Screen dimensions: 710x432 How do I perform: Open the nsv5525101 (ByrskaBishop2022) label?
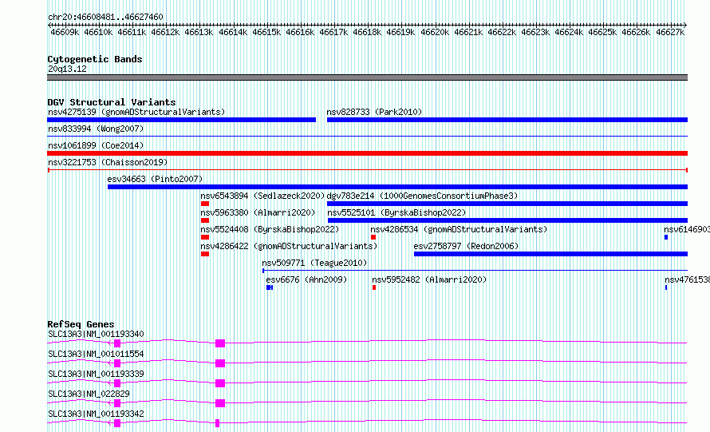[x=396, y=212]
